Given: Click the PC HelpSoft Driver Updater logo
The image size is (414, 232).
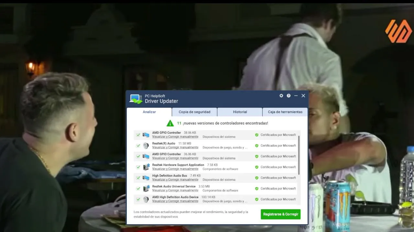Looking at the screenshot, I should click(136, 99).
